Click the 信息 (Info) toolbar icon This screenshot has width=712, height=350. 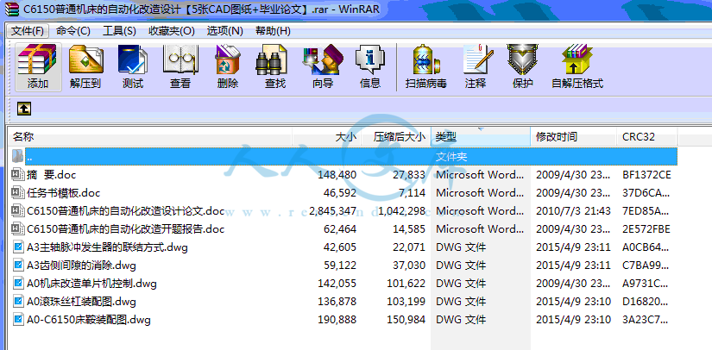370,59
